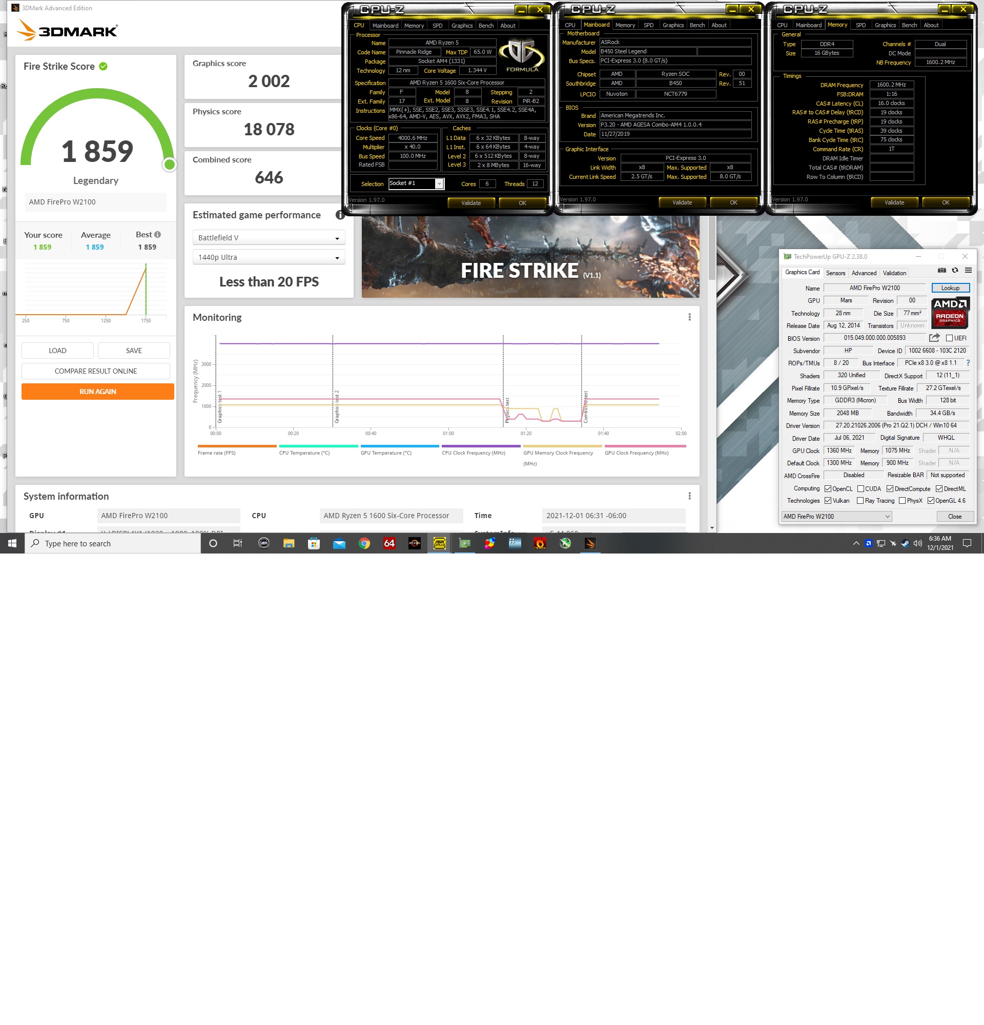Open File Explorer from the taskbar

(x=289, y=543)
